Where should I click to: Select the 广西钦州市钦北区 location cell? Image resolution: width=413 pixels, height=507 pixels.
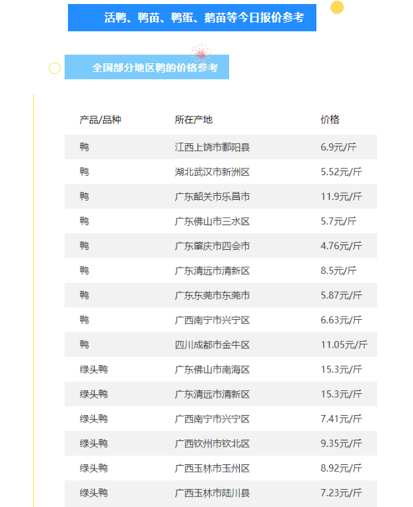(212, 444)
